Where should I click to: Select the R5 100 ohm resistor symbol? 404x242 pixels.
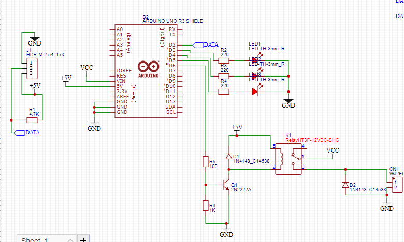pos(205,161)
